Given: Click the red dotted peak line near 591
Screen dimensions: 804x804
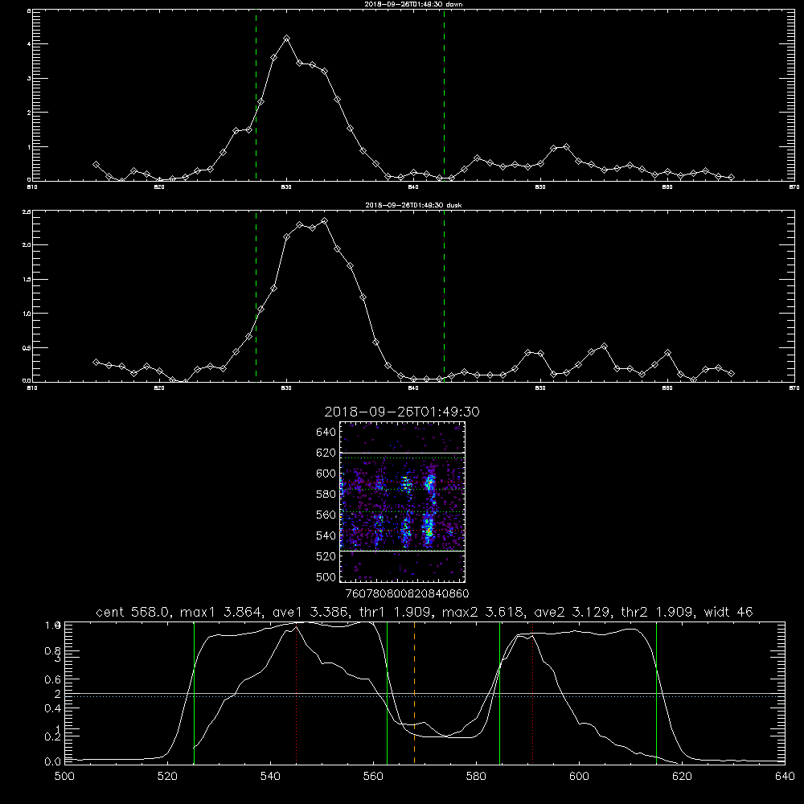Looking at the screenshot, I should pyautogui.click(x=533, y=693).
